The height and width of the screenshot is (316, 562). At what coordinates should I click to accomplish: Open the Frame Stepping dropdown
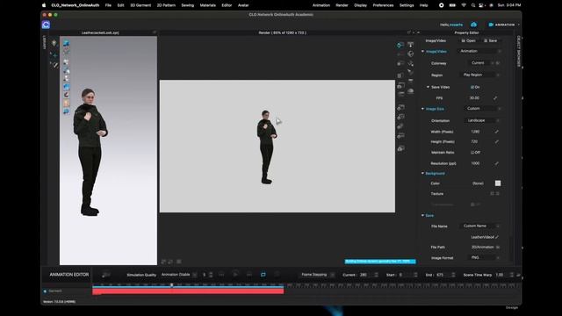coord(318,275)
